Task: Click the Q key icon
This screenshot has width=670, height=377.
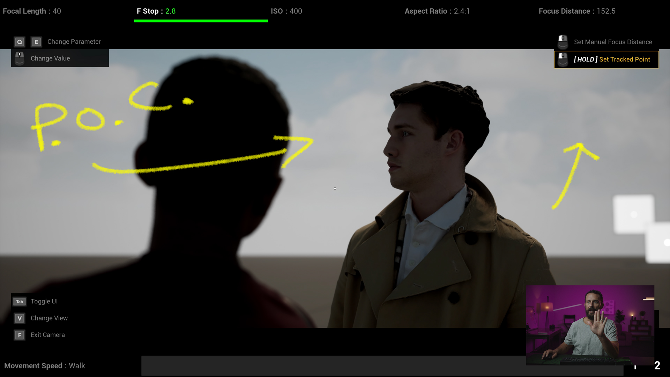Action: pos(20,42)
